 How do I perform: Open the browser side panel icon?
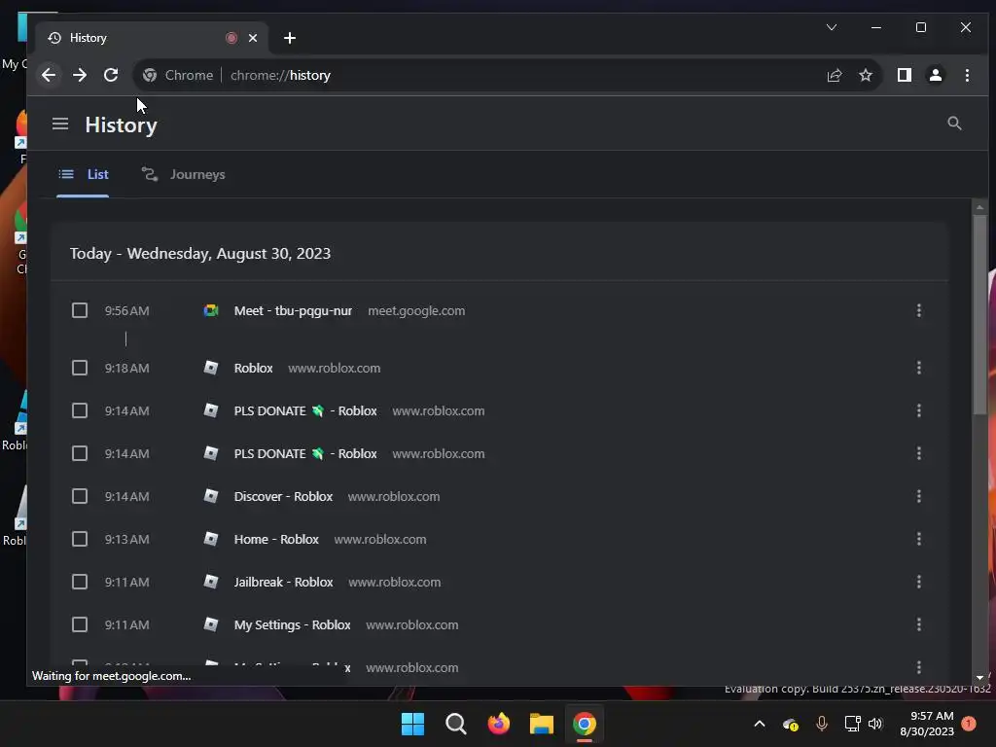pyautogui.click(x=905, y=75)
